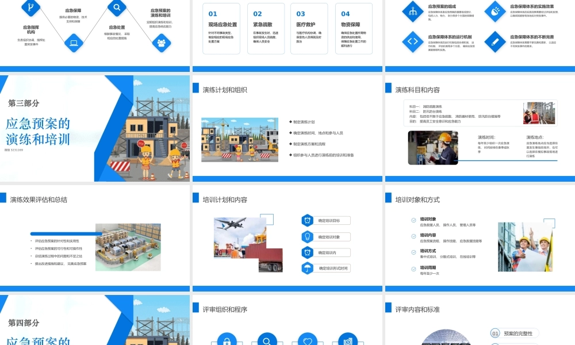Click the 评审内容和标准 slide title
The height and width of the screenshot is (345, 575).
pyautogui.click(x=417, y=309)
